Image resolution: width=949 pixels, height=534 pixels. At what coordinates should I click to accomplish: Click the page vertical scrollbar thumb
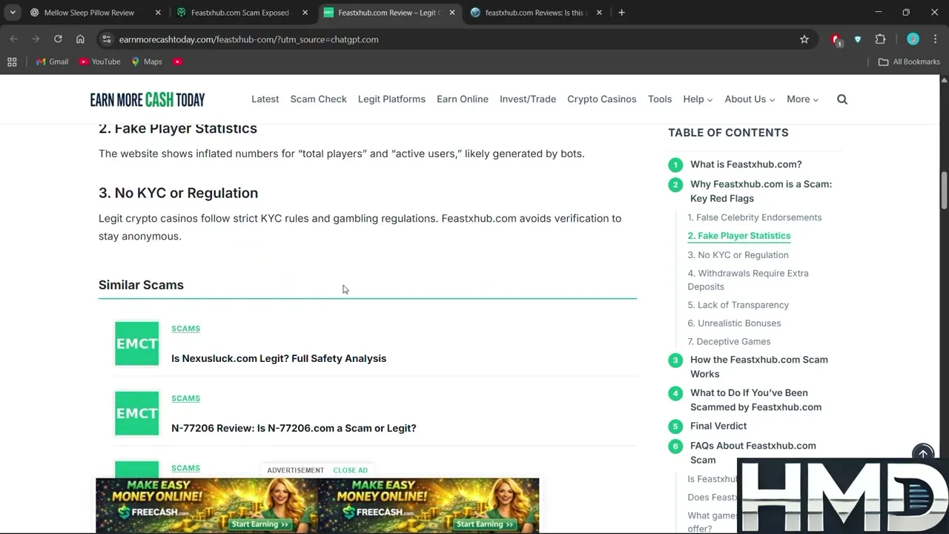pos(944,191)
